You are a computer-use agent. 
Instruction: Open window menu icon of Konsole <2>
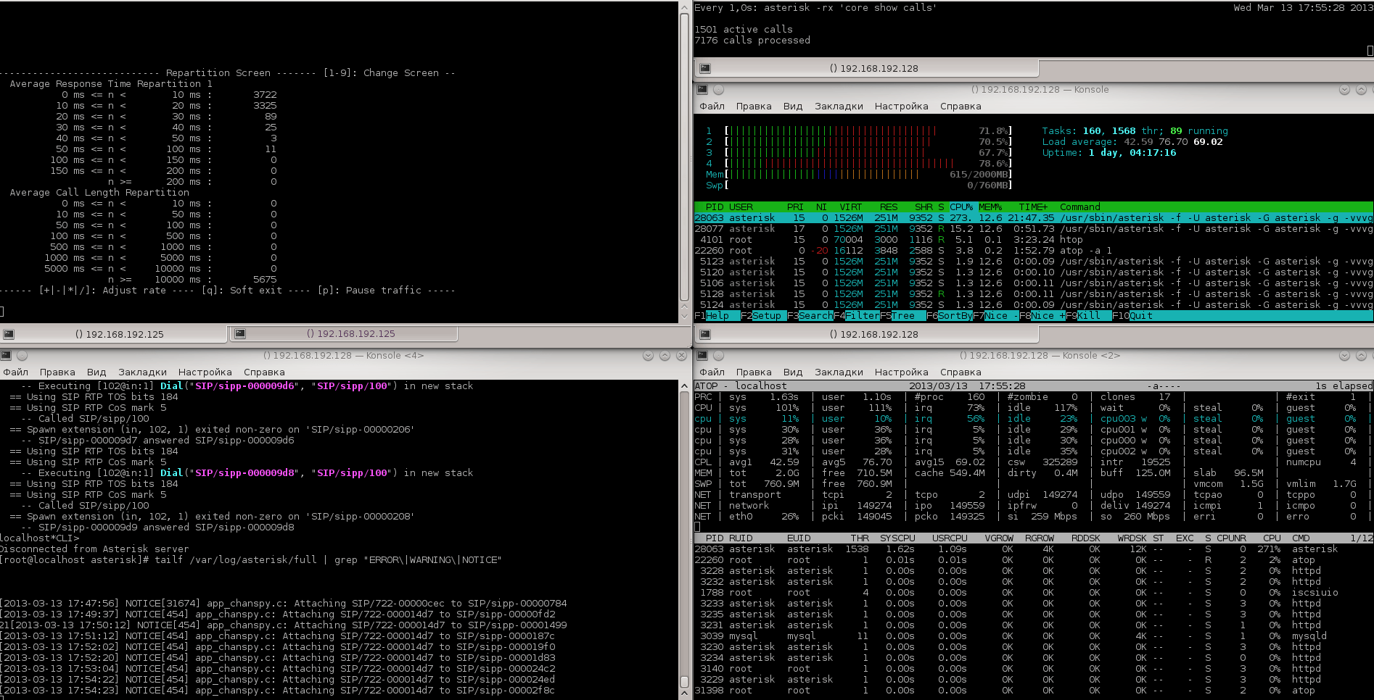[x=702, y=356]
